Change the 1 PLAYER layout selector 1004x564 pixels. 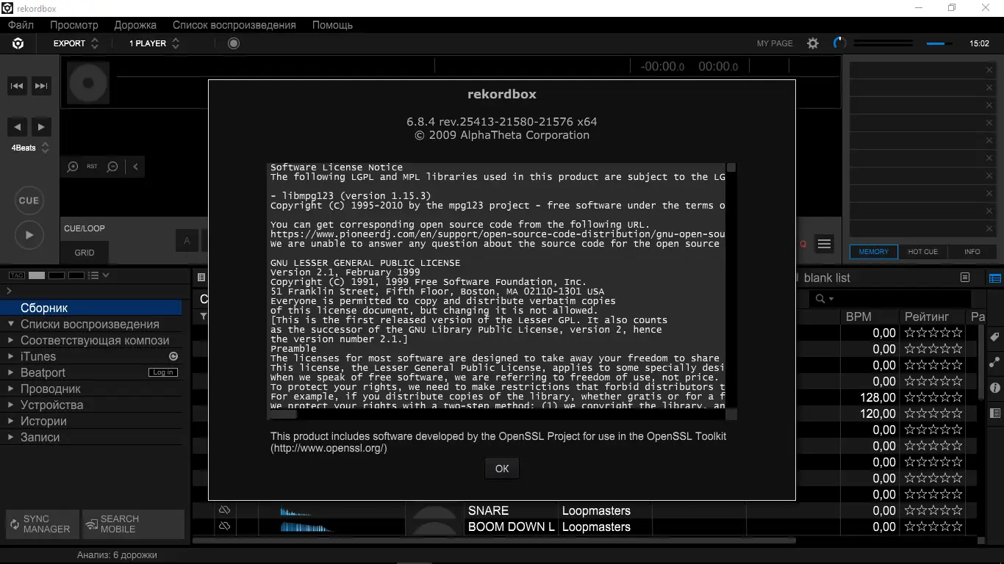point(154,43)
